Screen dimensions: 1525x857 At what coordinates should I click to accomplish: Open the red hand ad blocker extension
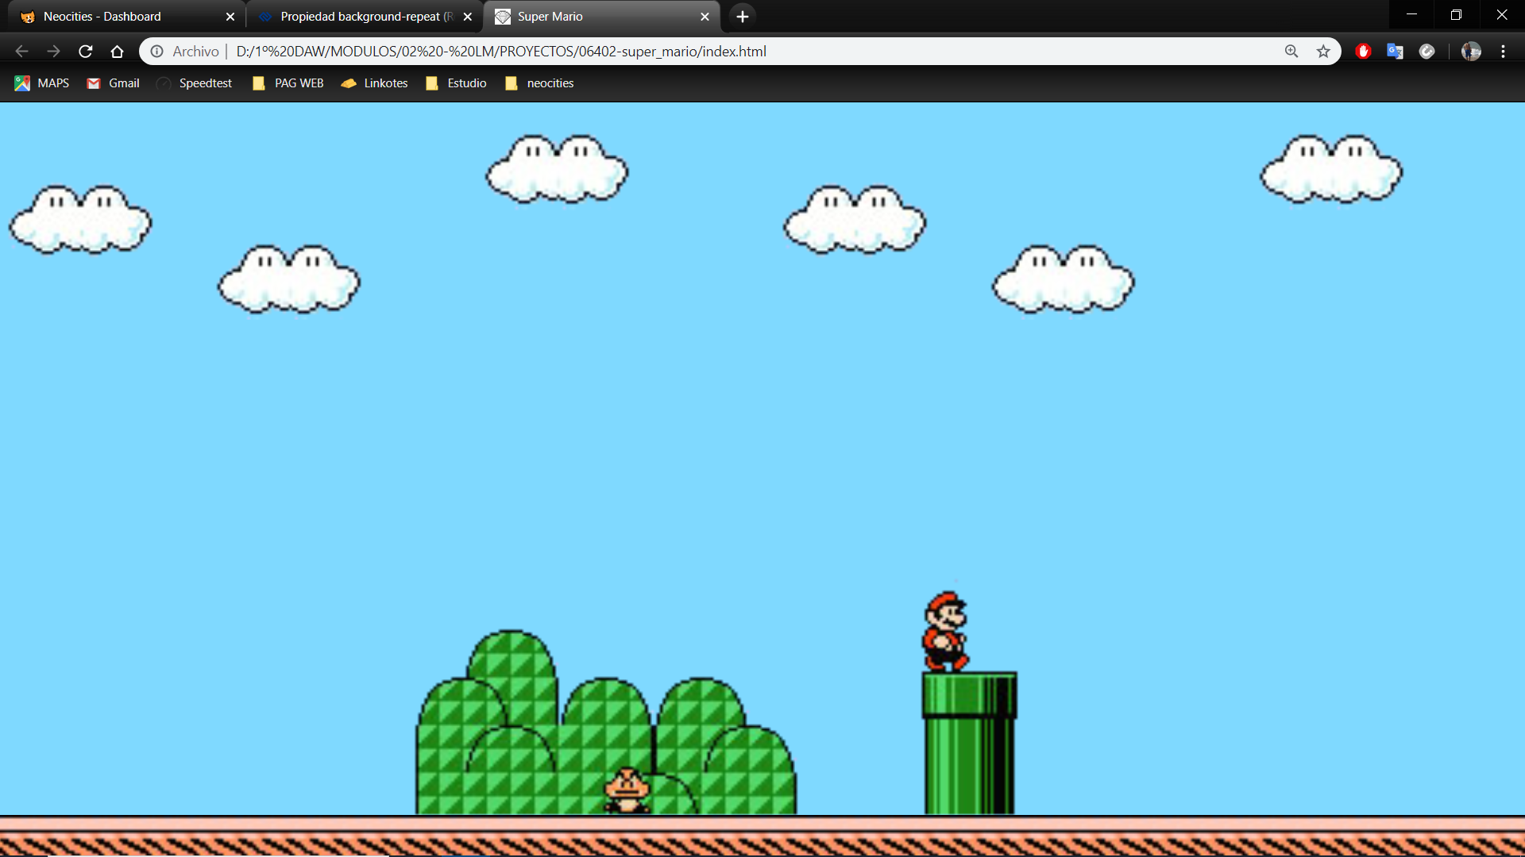(1364, 52)
